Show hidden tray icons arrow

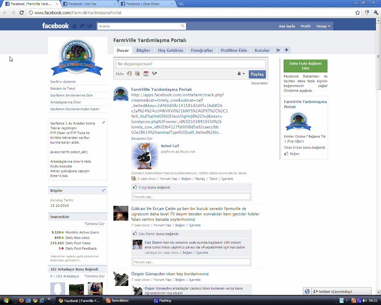click(x=347, y=301)
